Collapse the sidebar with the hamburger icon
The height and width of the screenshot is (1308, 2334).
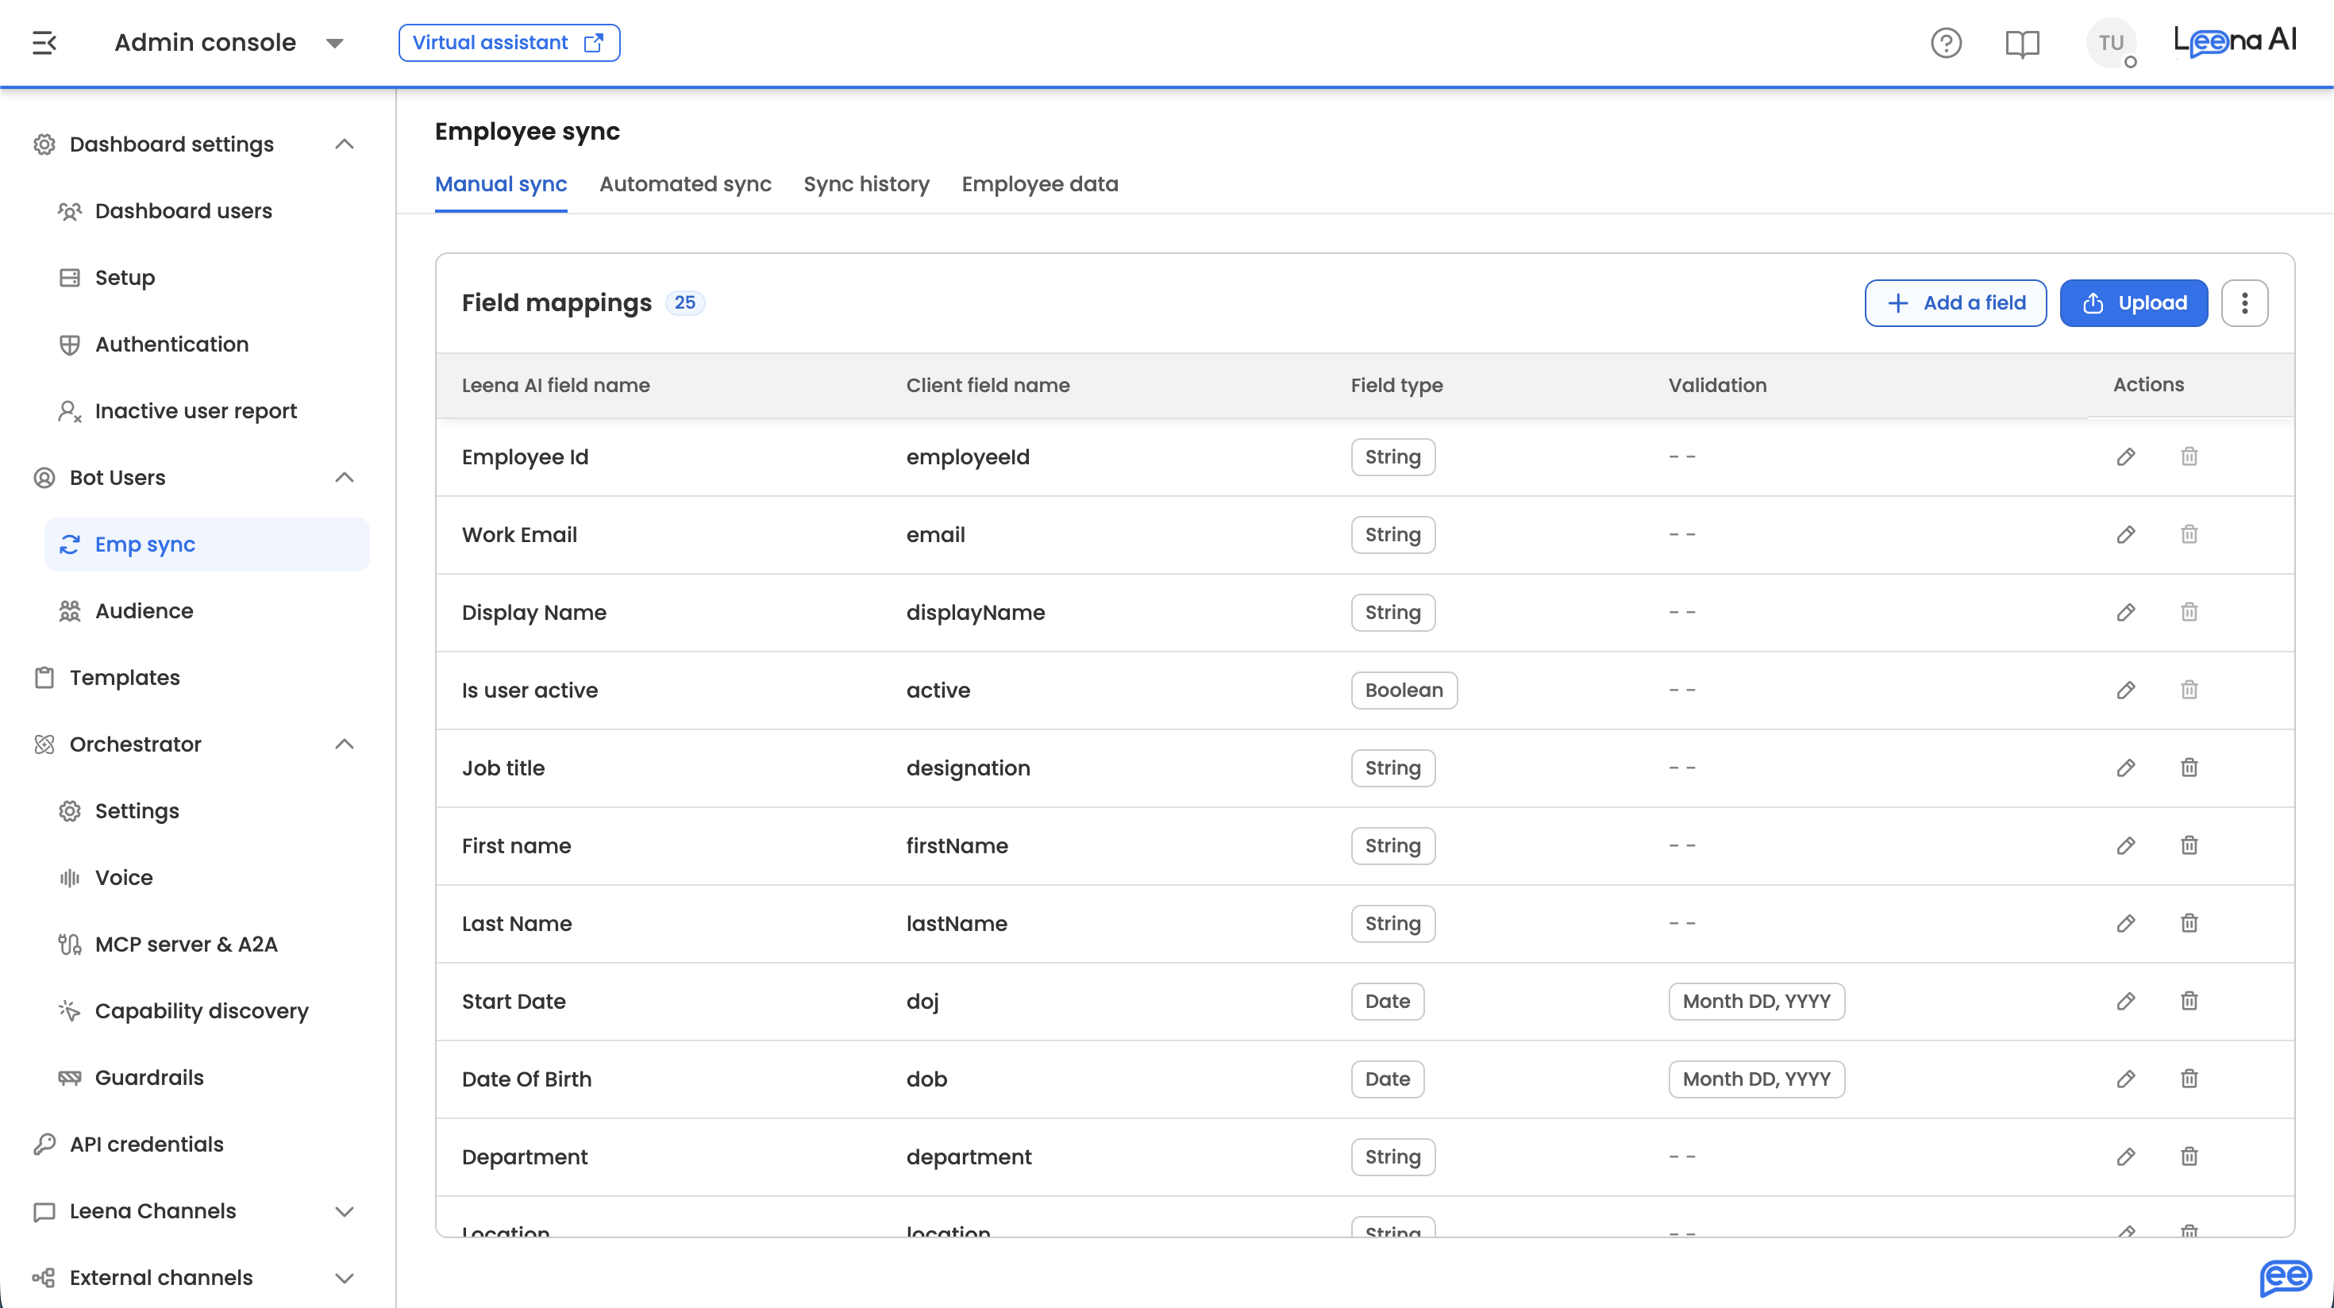(x=44, y=43)
